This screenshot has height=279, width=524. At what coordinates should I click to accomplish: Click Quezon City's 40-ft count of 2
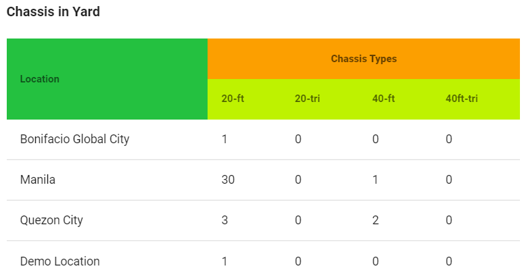[x=375, y=220]
